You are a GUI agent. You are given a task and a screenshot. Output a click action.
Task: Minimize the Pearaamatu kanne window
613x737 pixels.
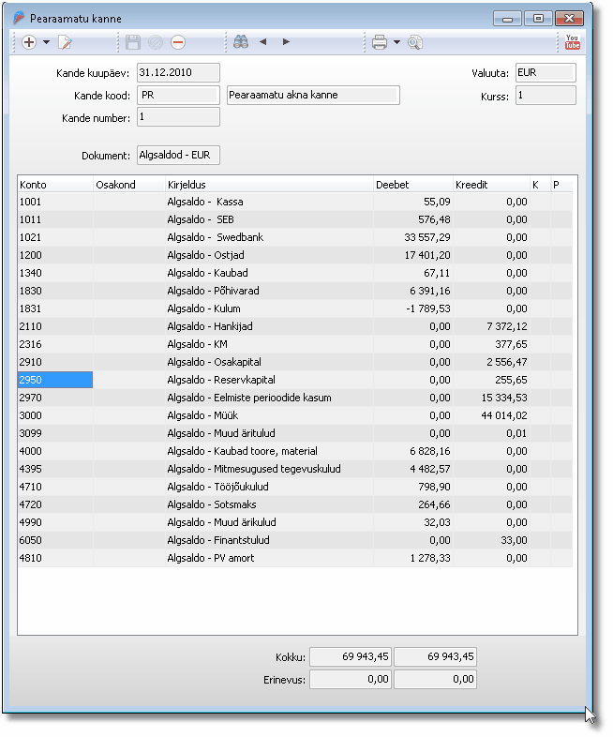(507, 19)
